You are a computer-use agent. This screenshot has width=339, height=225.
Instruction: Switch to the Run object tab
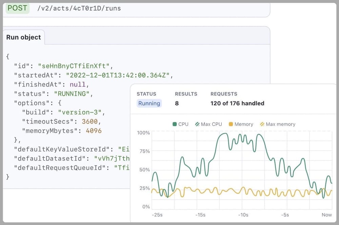pyautogui.click(x=23, y=38)
